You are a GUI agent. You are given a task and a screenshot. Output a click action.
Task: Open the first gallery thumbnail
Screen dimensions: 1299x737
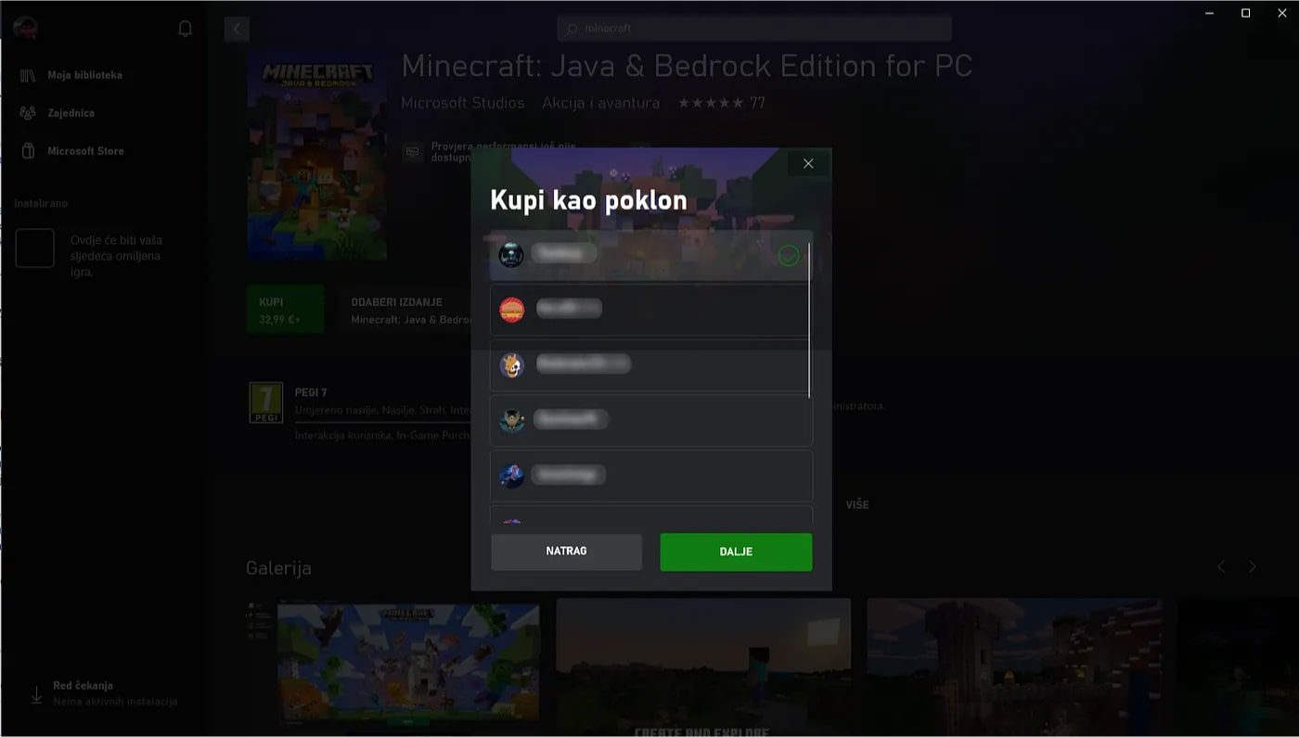(408, 667)
